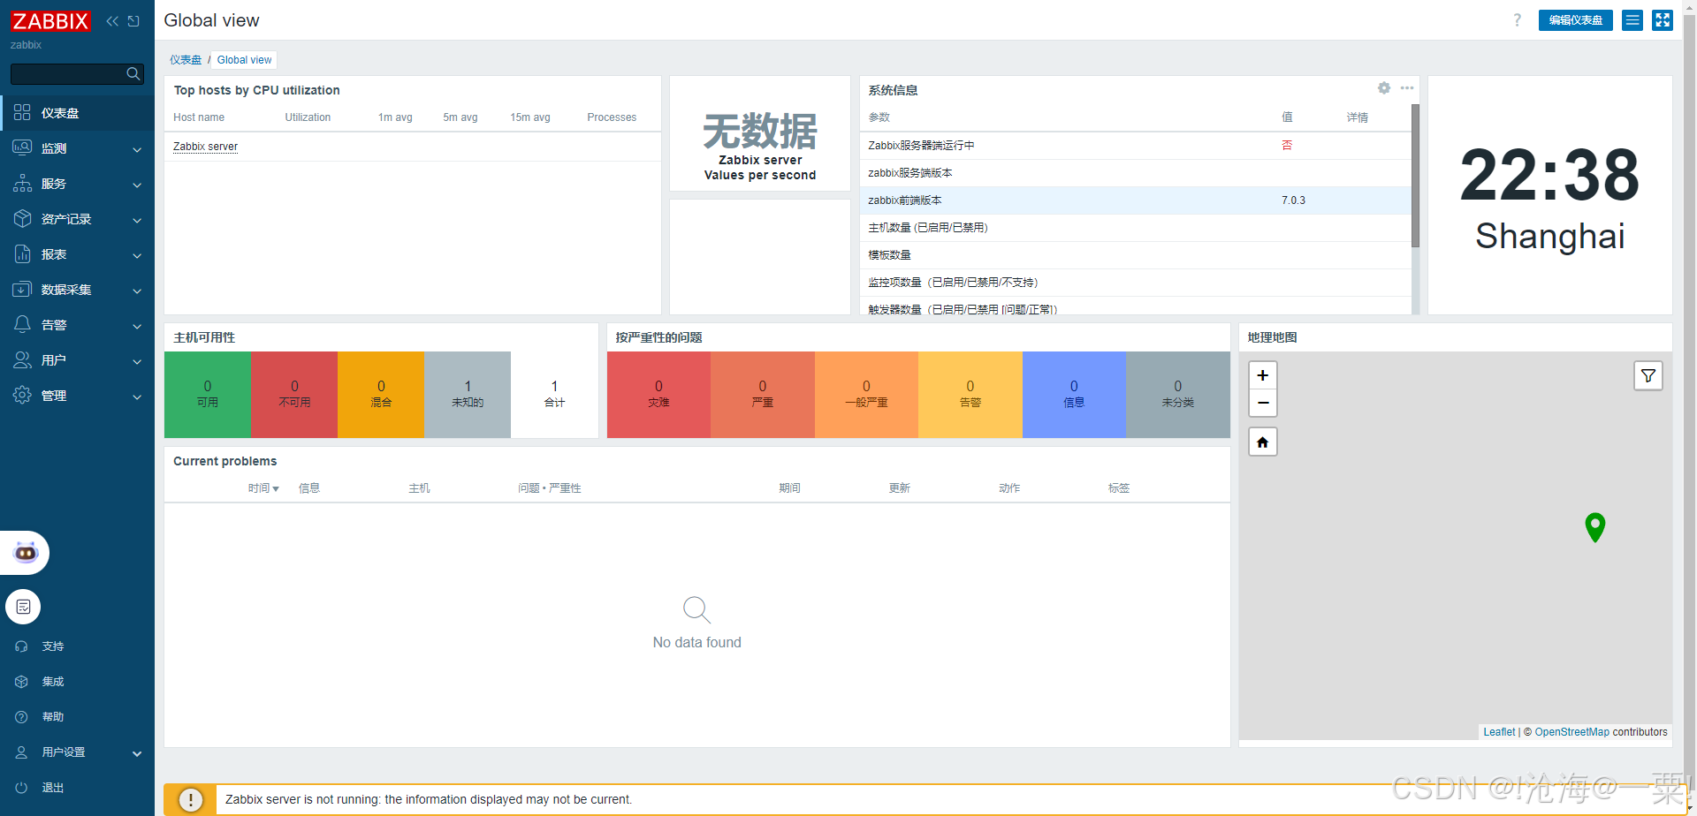1697x816 pixels.
Task: Click the 仪表盘 breadcrumb link
Action: 186,60
